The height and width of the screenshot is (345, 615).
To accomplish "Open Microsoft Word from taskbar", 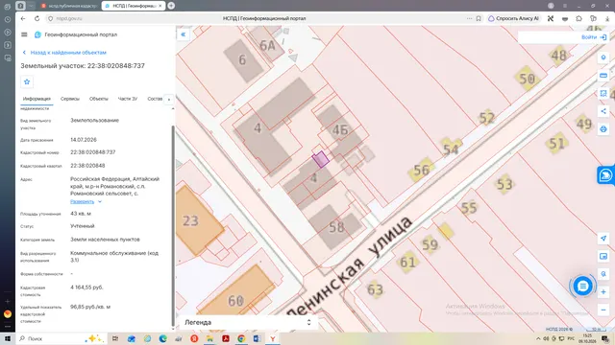I will click(257, 338).
